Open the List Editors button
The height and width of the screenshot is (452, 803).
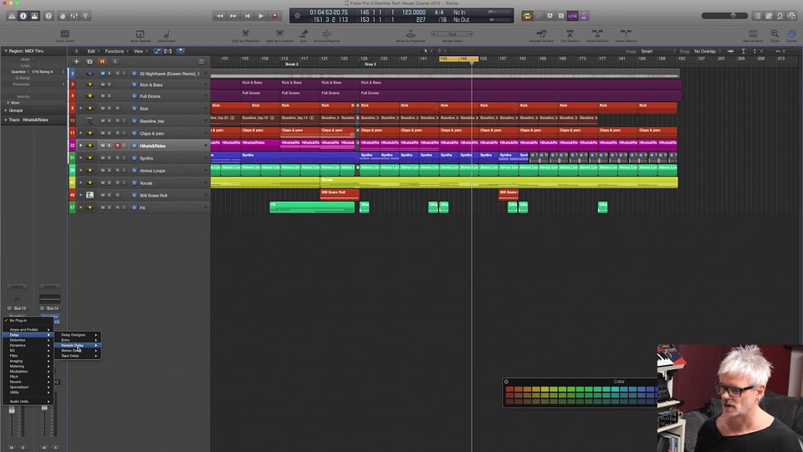758,16
